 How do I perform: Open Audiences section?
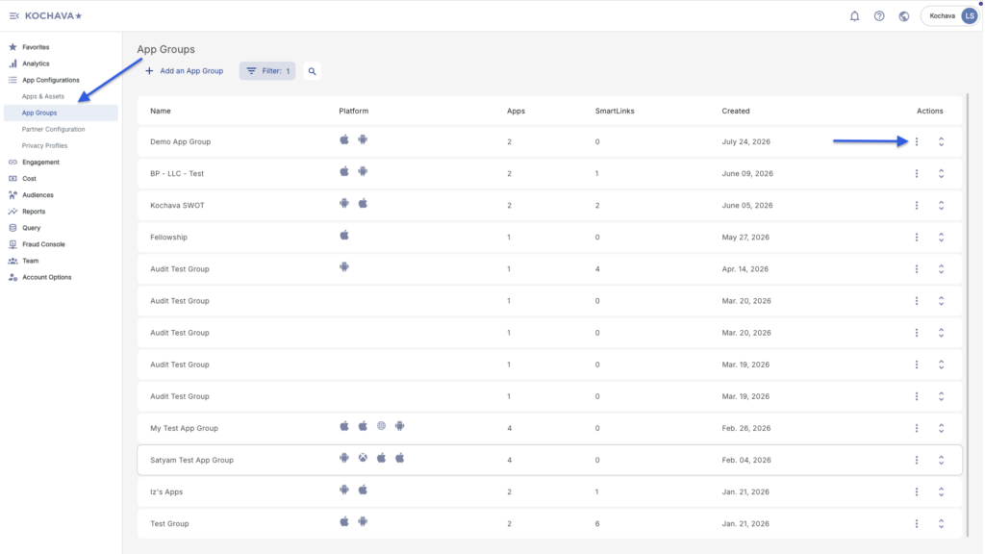click(38, 194)
